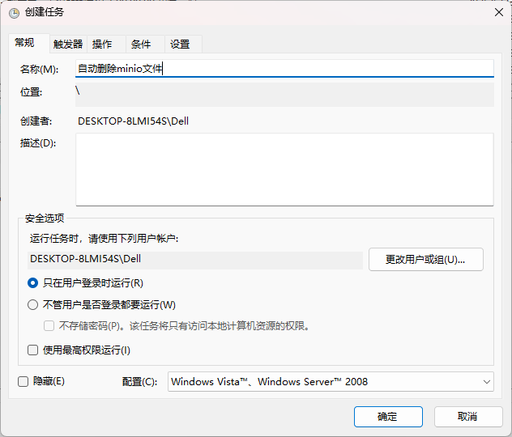Image resolution: width=512 pixels, height=437 pixels.
Task: Click the task scheduler clock icon in the title bar
Action: click(14, 13)
